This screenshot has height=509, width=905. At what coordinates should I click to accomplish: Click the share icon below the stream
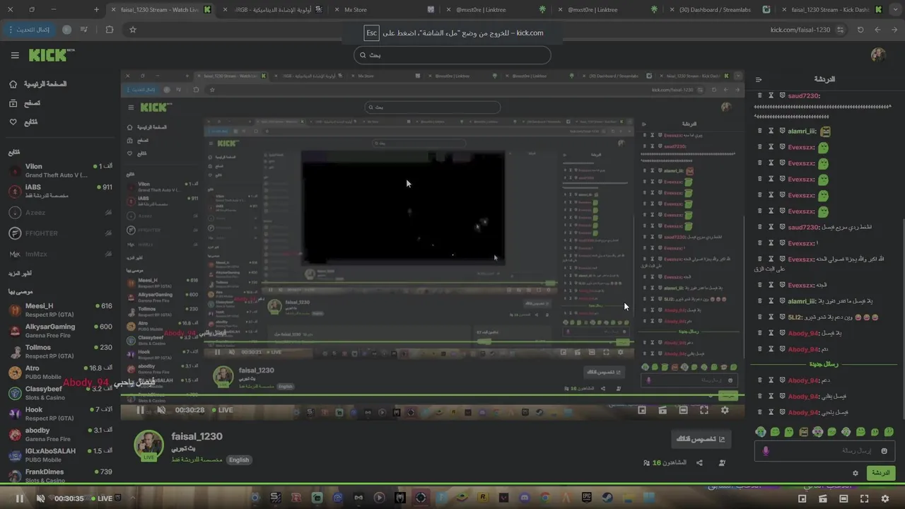[699, 463]
